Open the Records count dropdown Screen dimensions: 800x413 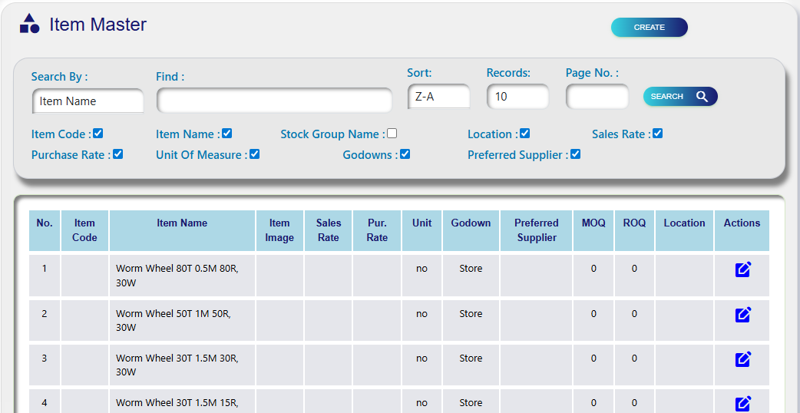[517, 97]
